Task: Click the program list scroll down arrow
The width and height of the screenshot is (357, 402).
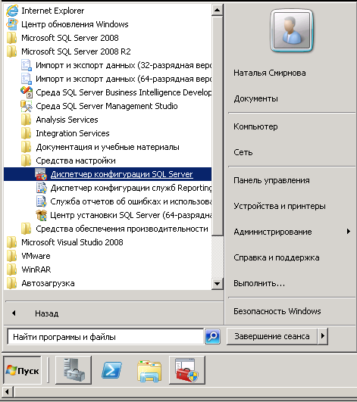Action: [217, 284]
